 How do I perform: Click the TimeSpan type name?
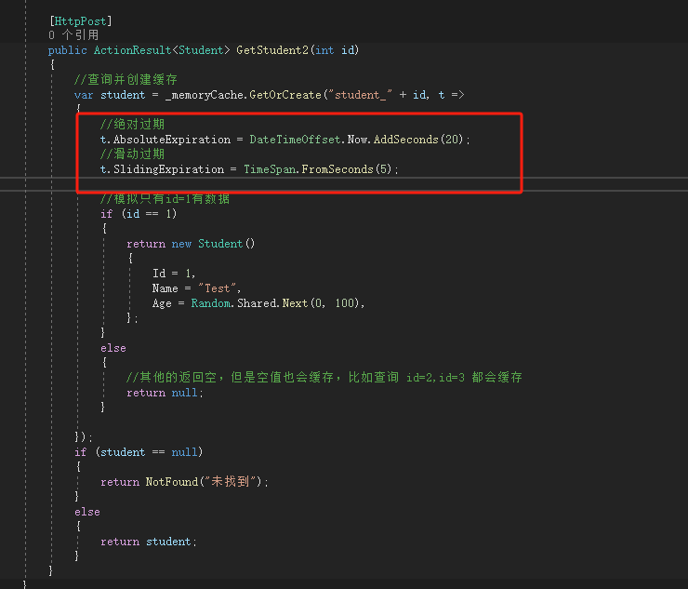pos(271,169)
